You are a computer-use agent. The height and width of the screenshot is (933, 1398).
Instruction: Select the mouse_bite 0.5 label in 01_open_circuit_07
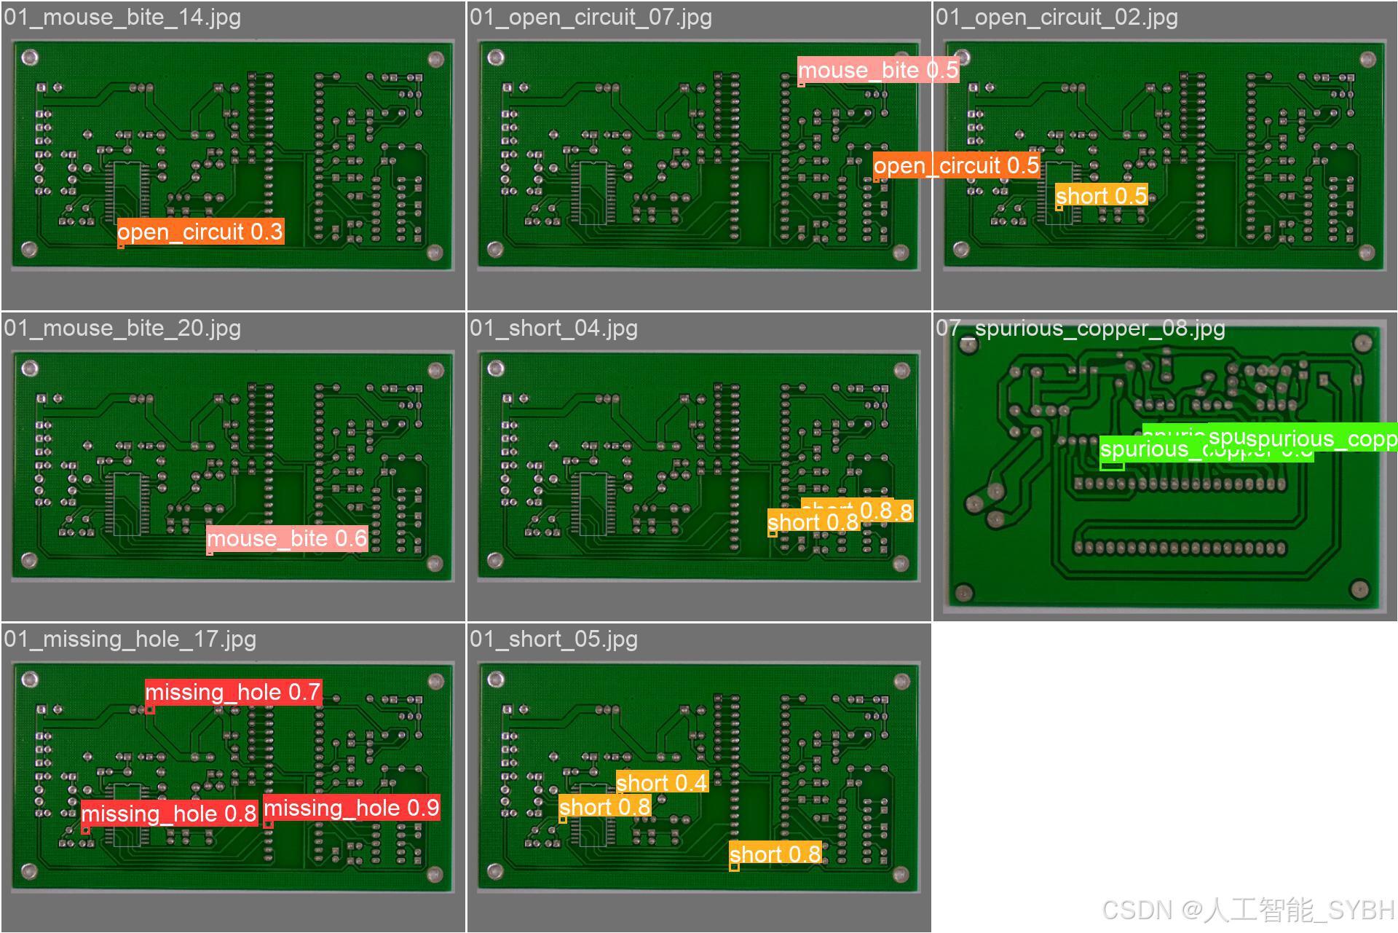[878, 70]
